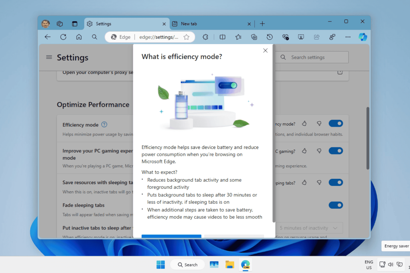Open Browser essentials heart icon
The height and width of the screenshot is (273, 410).
(x=285, y=37)
